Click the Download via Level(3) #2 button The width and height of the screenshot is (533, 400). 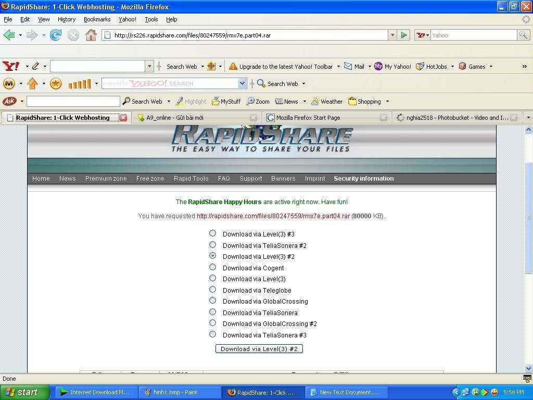point(259,348)
